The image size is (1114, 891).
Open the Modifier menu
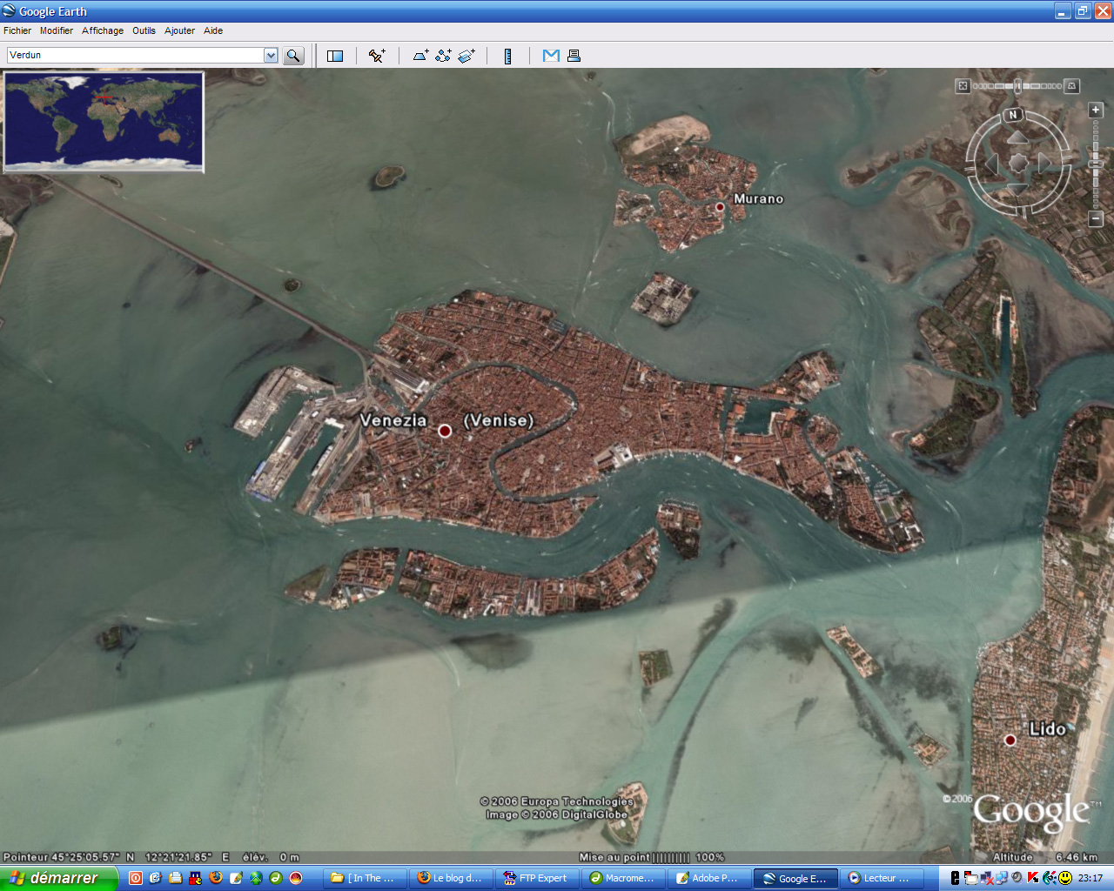[x=57, y=30]
